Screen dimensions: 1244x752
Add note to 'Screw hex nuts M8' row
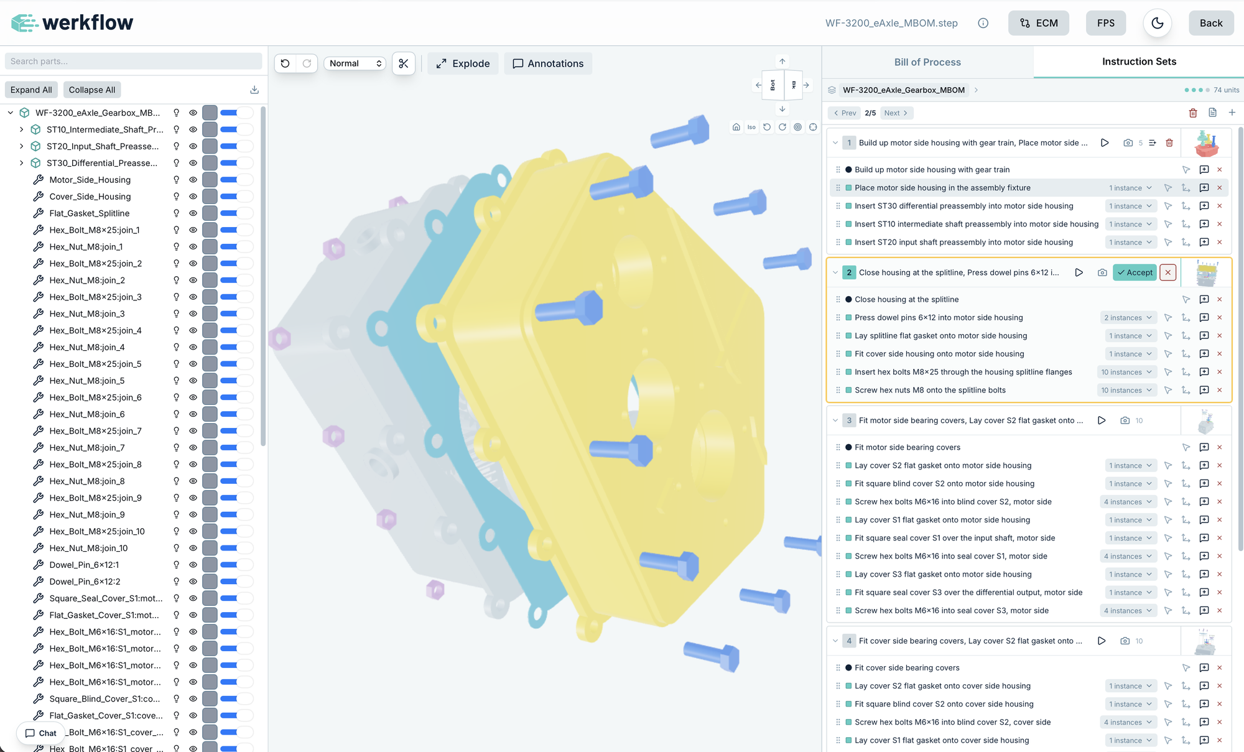(x=1204, y=390)
